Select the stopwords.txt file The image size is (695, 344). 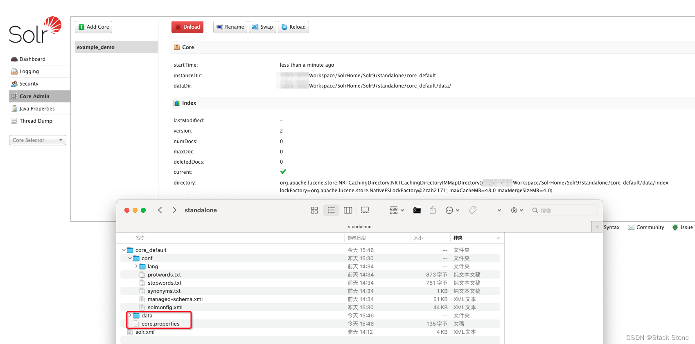pos(165,283)
